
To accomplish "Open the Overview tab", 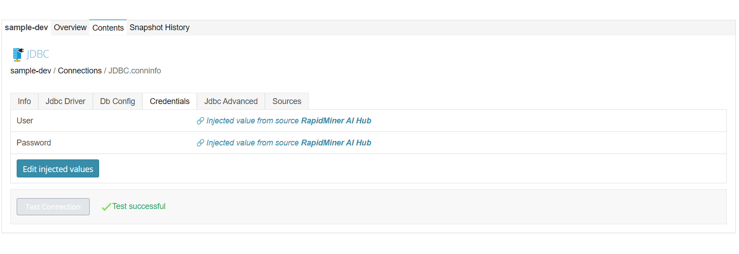I will click(x=70, y=27).
